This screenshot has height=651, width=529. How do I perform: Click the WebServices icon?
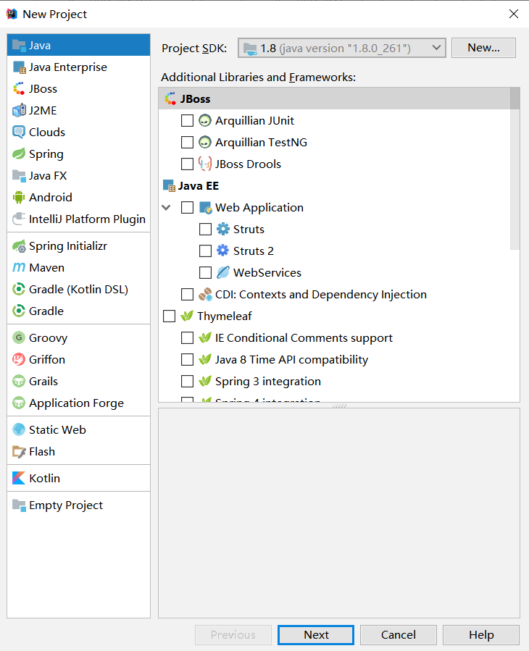point(223,273)
